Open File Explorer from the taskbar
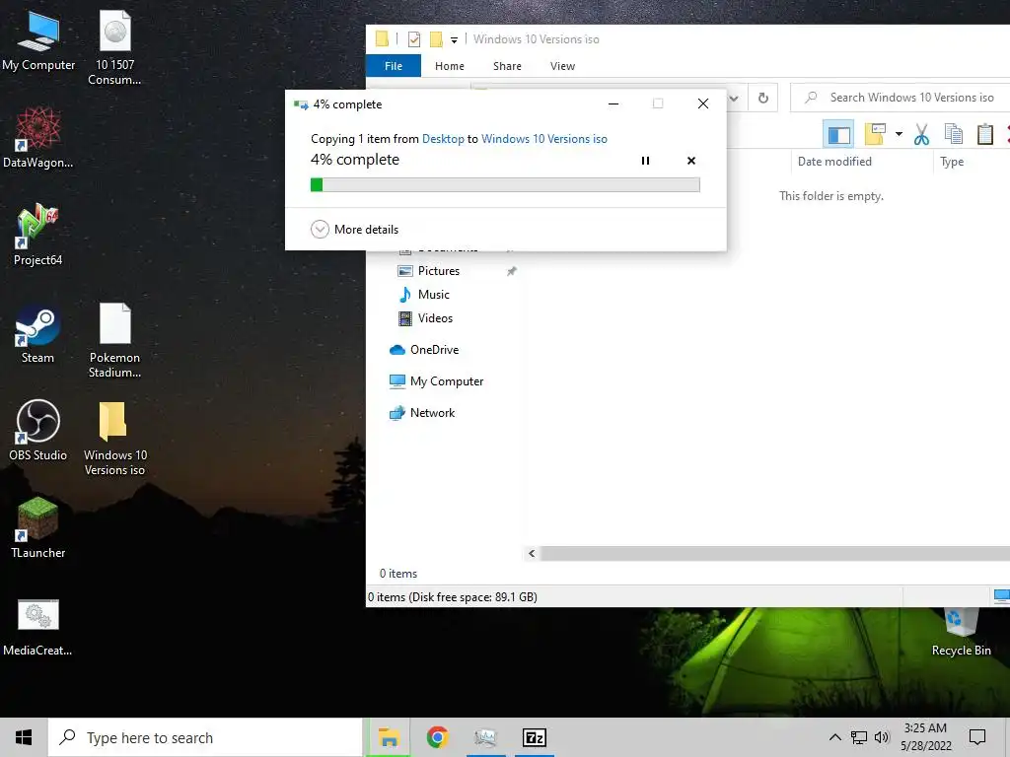This screenshot has width=1010, height=757. [x=389, y=737]
